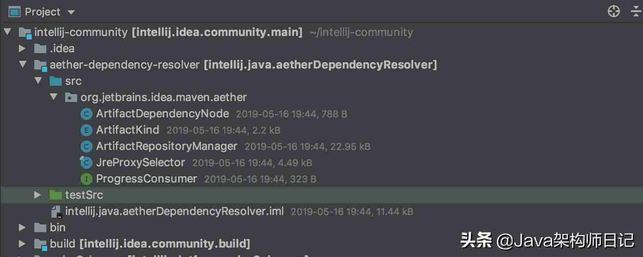Click the Project tool window icon
Image resolution: width=643 pixels, height=257 pixels.
point(15,12)
